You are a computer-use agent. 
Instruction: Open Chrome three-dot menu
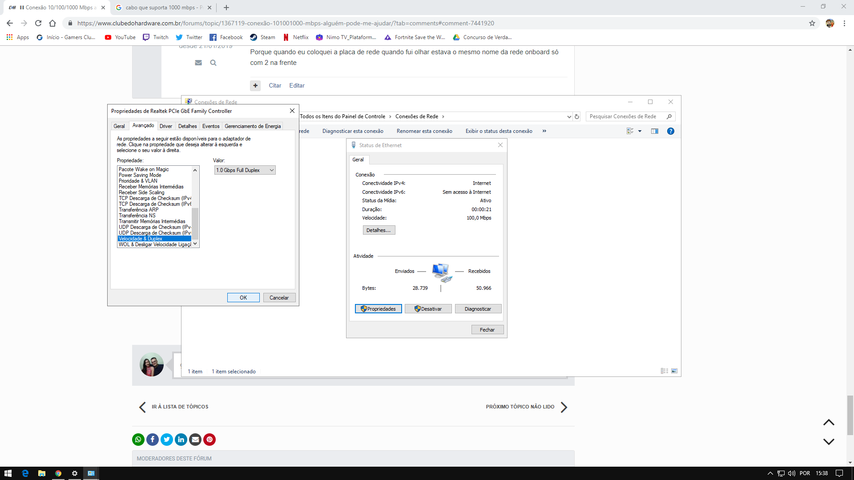pyautogui.click(x=844, y=23)
